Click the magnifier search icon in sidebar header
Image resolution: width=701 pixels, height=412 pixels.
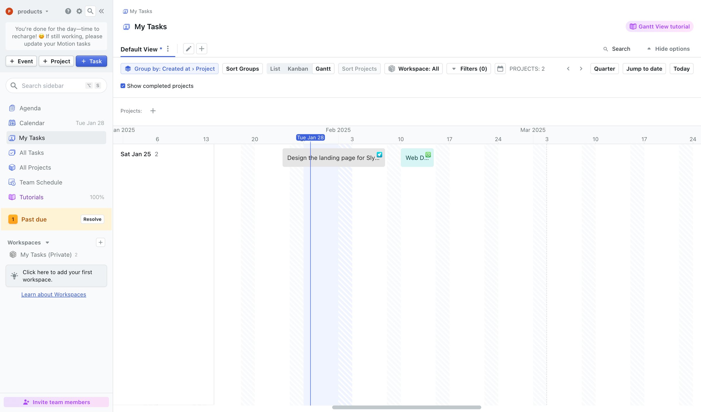[x=90, y=11]
